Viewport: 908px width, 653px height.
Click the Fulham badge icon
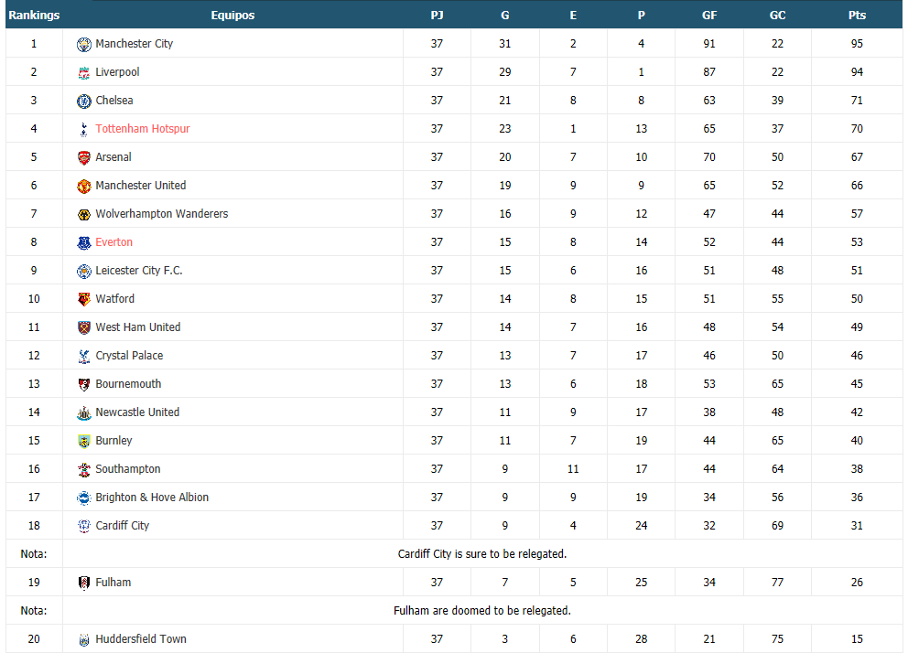click(x=84, y=583)
